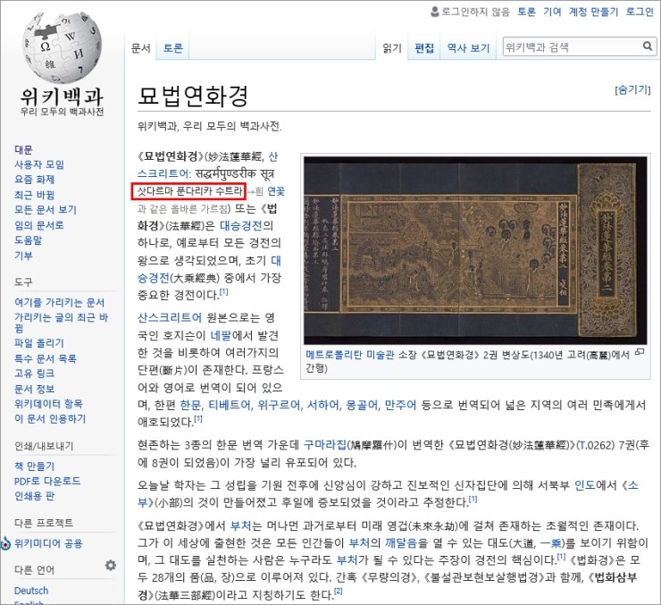Viewport: 661px width, 605px height.
Task: Jump to footnote [2] after 법화삼부경
Action: (338, 591)
